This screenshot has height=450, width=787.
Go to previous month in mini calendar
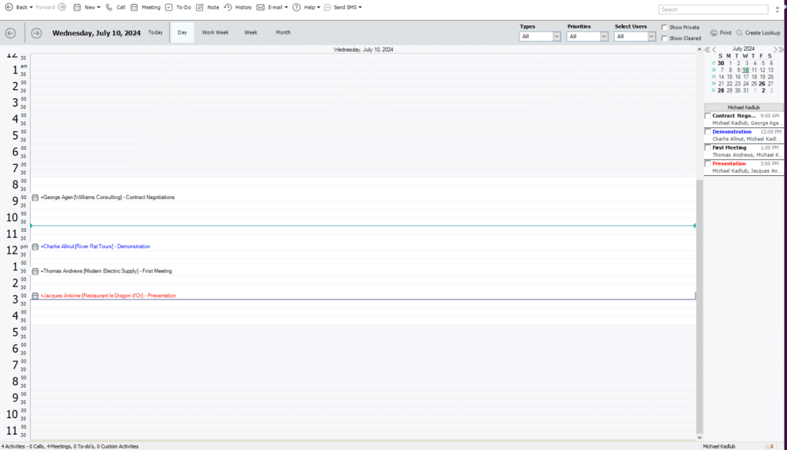point(714,50)
